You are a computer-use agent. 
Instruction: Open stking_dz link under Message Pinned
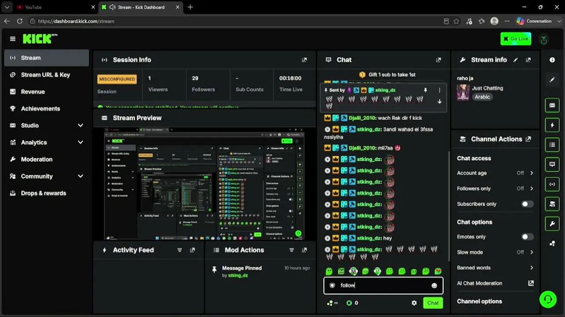238,276
